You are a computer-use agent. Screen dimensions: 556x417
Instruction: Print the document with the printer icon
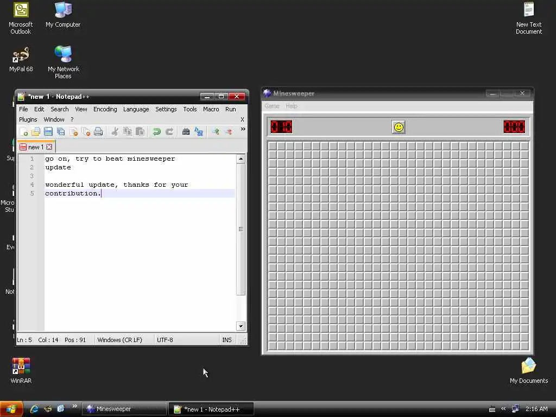[98, 132]
